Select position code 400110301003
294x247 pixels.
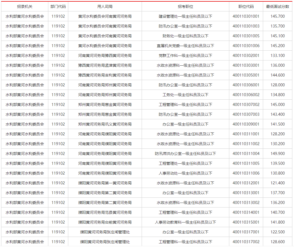pyautogui.click(x=246, y=26)
